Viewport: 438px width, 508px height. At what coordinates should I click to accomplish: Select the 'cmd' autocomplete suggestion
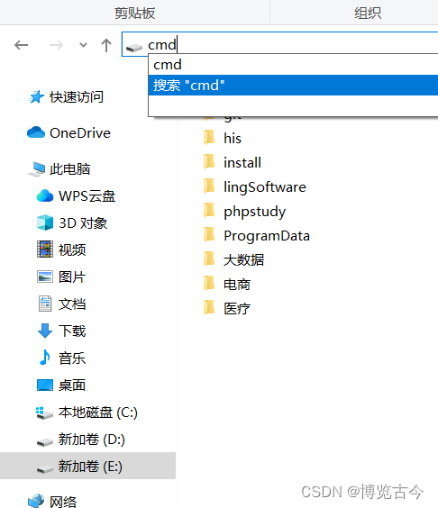click(293, 65)
